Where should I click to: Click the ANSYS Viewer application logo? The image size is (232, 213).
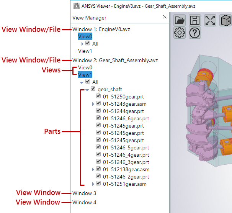pos(77,6)
